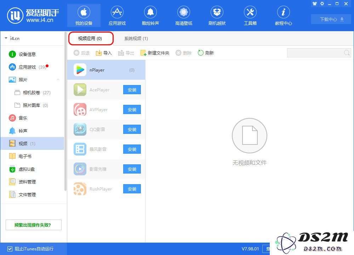Click 新建文件夹 new folder button
354x255 pixels.
[155, 53]
